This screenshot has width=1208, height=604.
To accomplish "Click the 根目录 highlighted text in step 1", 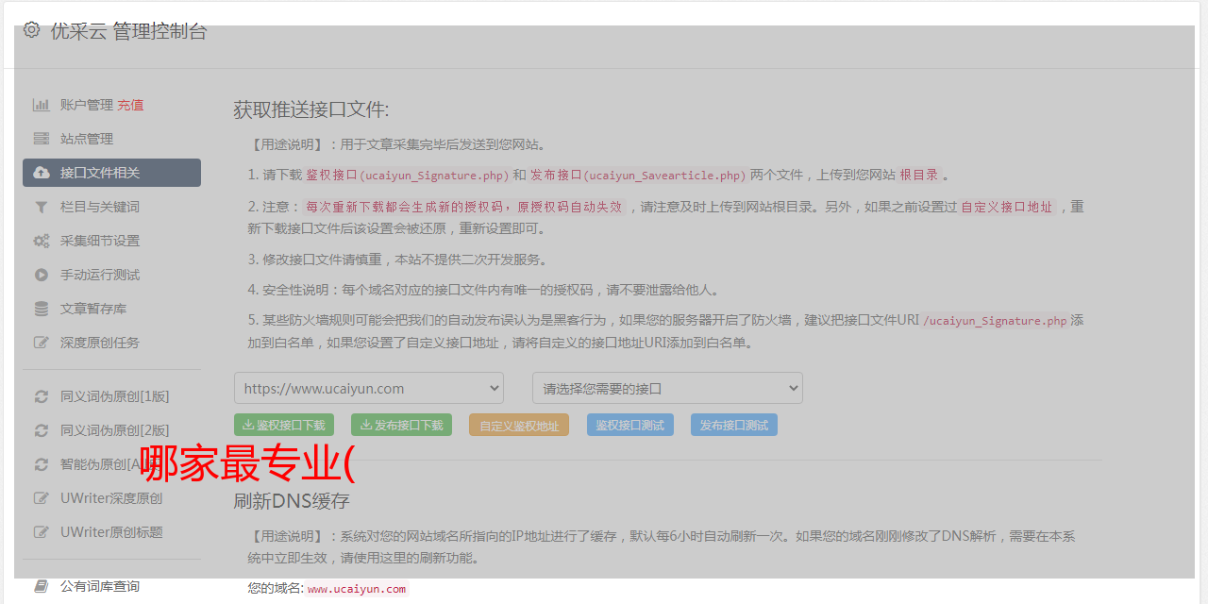I will click(919, 175).
